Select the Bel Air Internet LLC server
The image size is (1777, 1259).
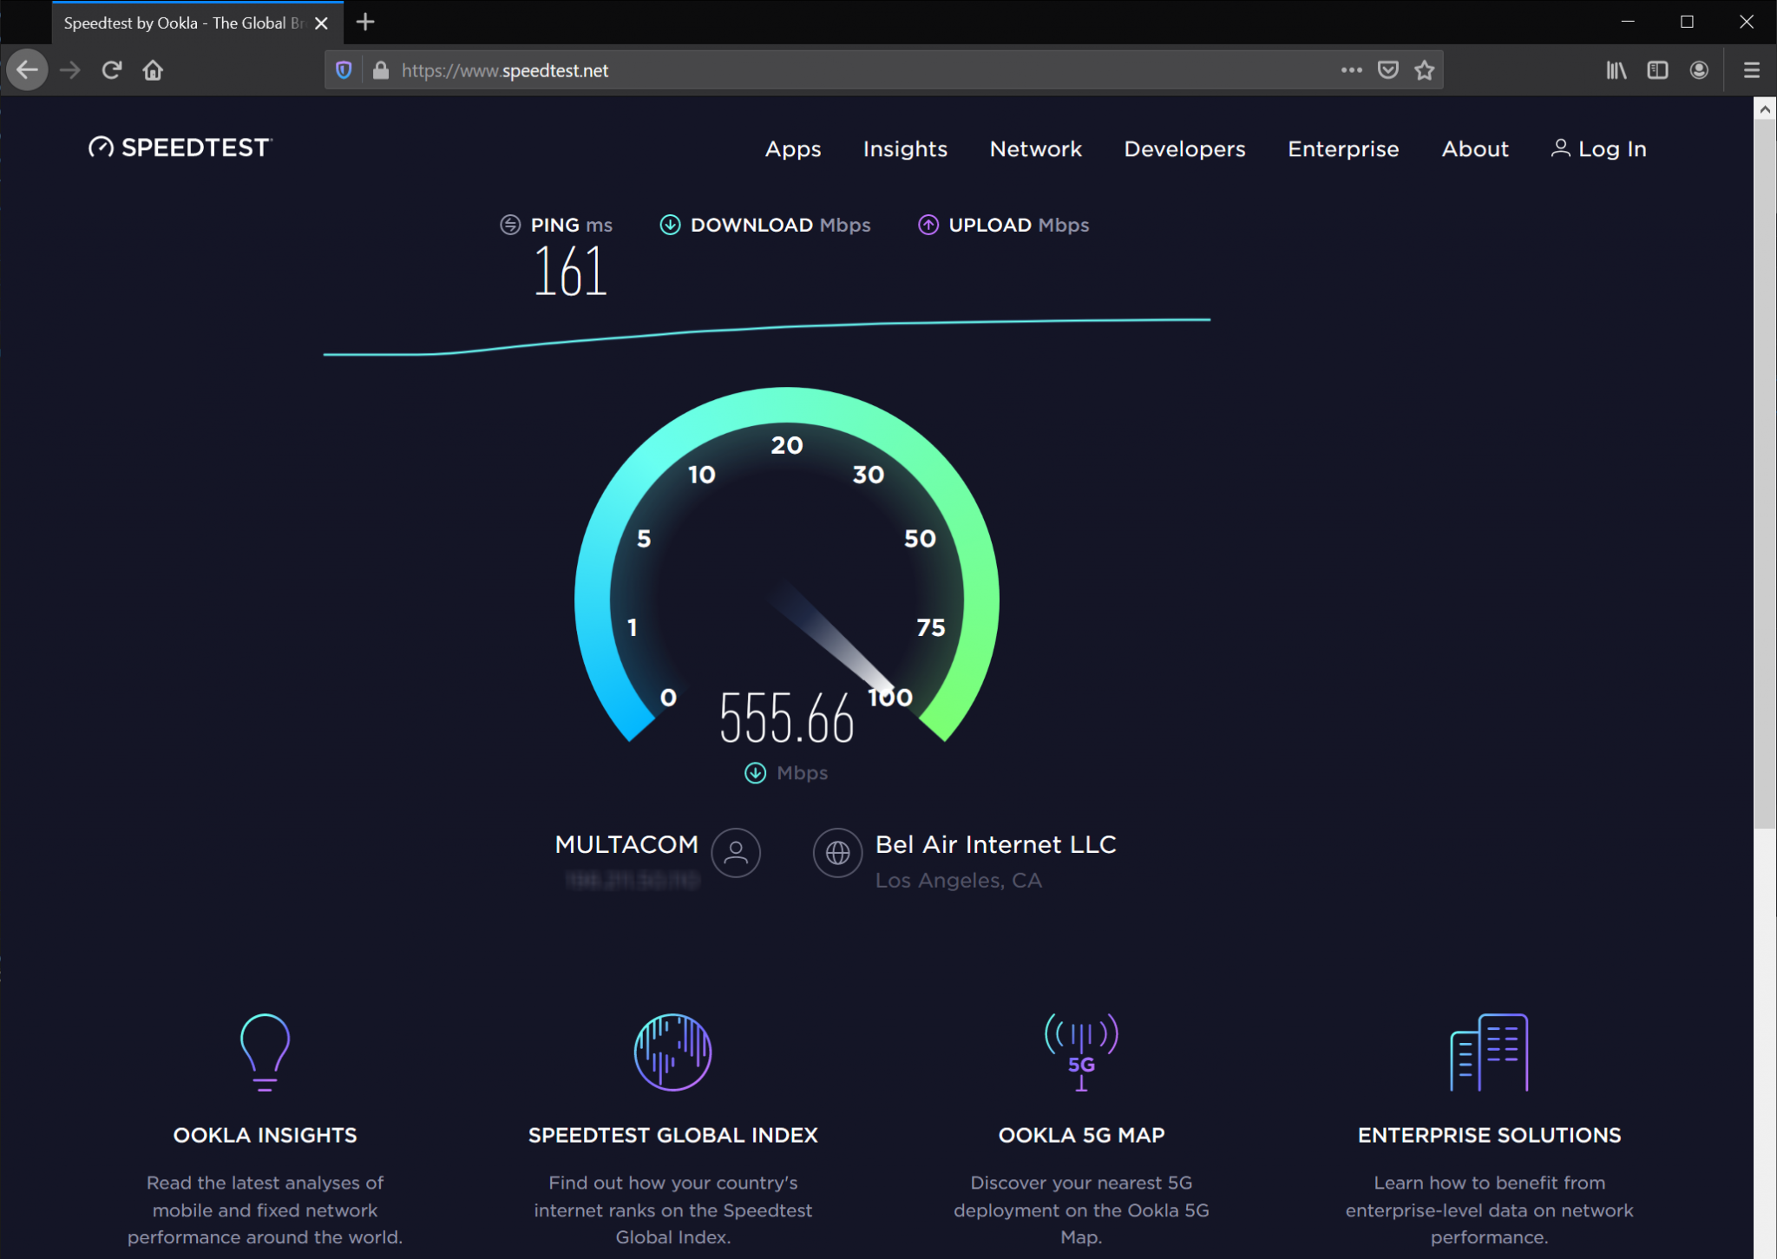click(995, 844)
